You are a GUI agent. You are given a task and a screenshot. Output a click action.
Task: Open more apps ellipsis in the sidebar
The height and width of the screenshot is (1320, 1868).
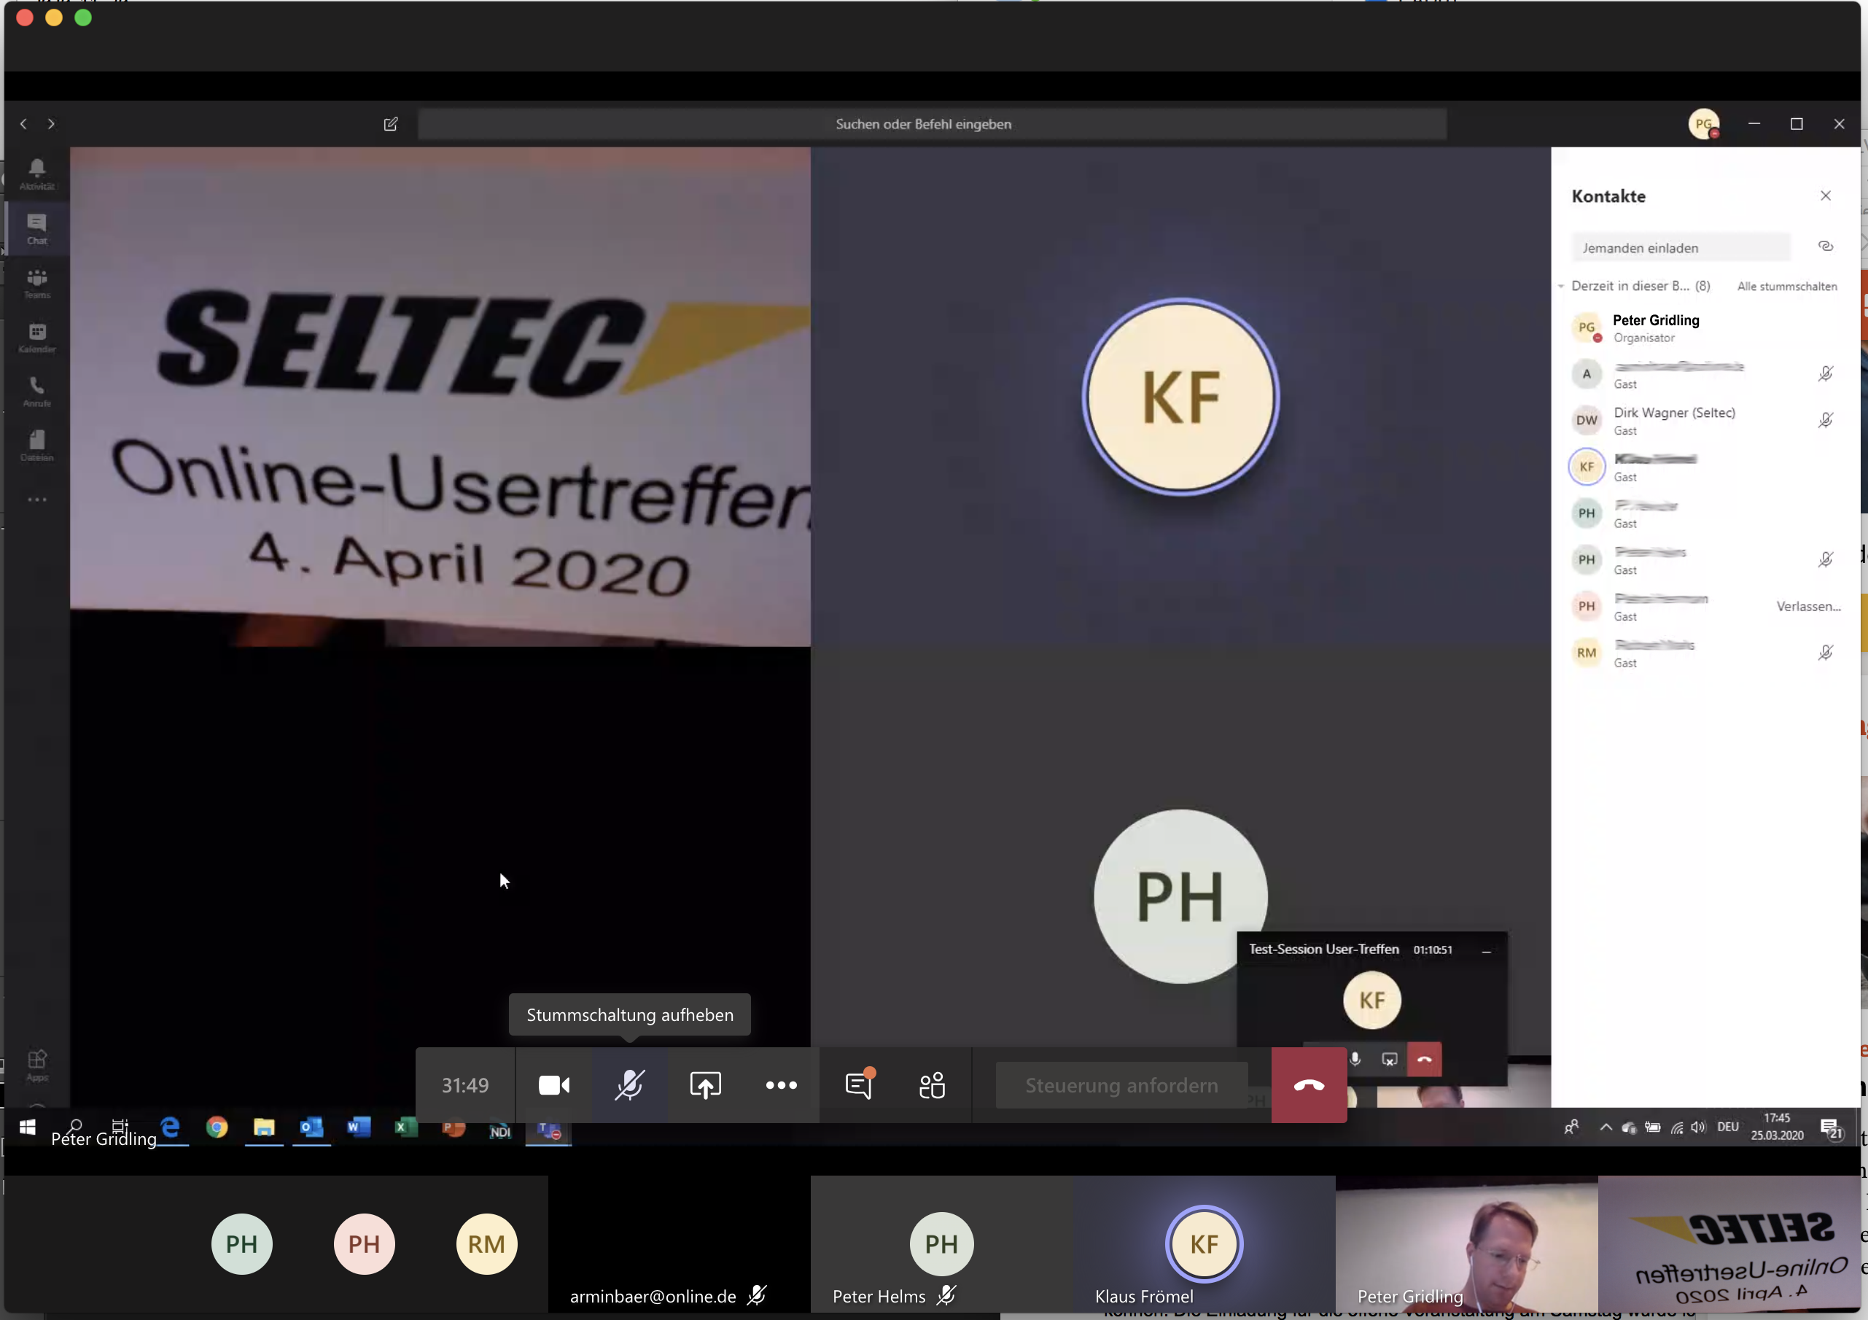click(x=36, y=499)
